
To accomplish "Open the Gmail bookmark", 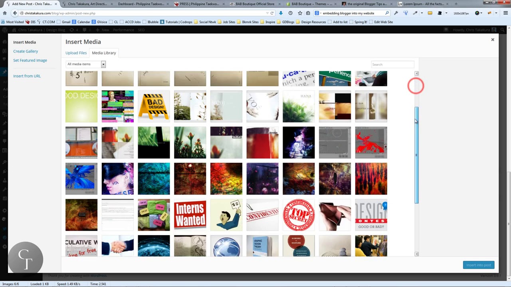I will (64, 22).
